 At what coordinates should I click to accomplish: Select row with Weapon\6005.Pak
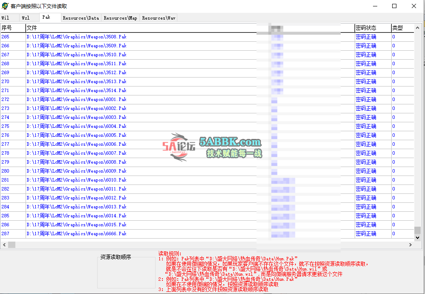click(207, 135)
